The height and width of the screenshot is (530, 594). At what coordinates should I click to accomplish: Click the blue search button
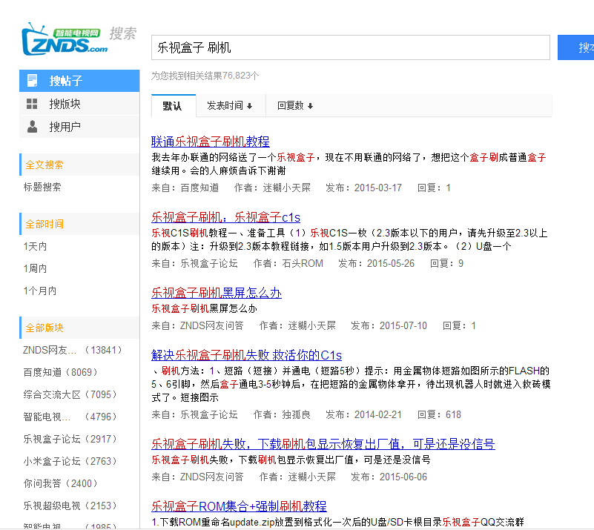click(575, 47)
